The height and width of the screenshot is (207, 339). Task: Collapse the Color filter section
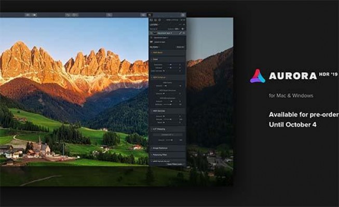tap(167, 60)
